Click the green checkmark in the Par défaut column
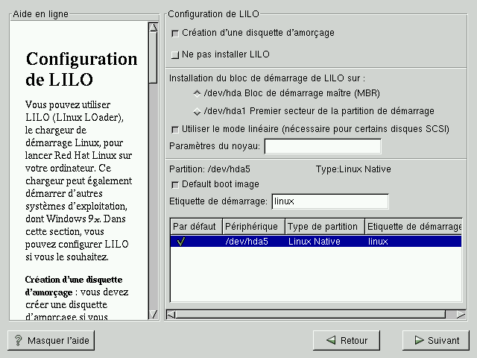This screenshot has height=358, width=477. [x=180, y=241]
